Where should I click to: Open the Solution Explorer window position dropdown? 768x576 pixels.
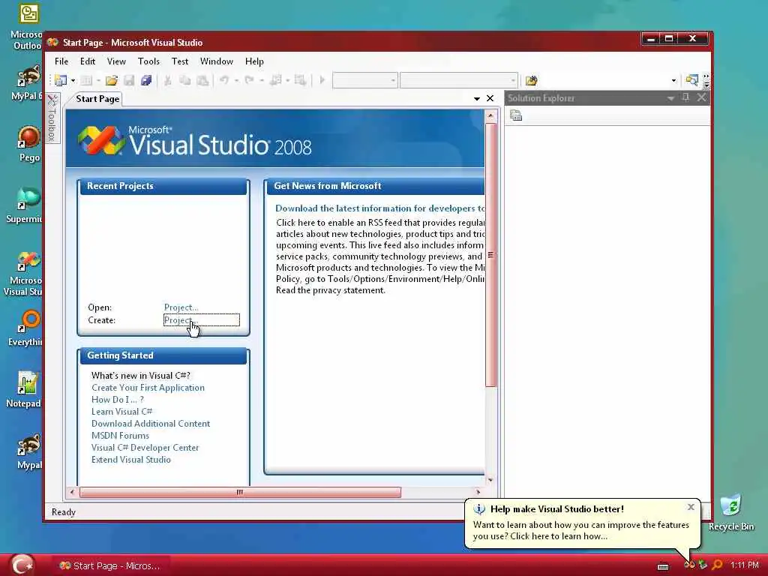click(670, 98)
